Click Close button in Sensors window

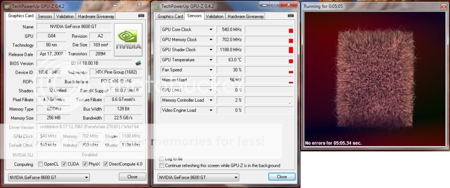point(282,177)
